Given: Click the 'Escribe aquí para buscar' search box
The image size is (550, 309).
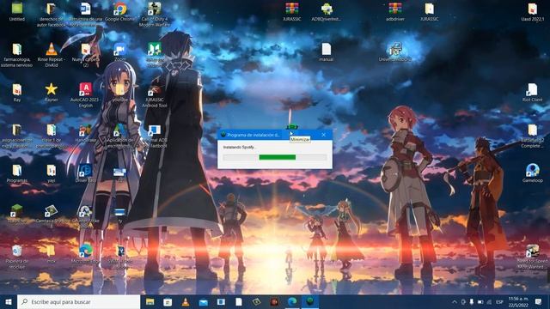Looking at the screenshot, I should [x=78, y=301].
